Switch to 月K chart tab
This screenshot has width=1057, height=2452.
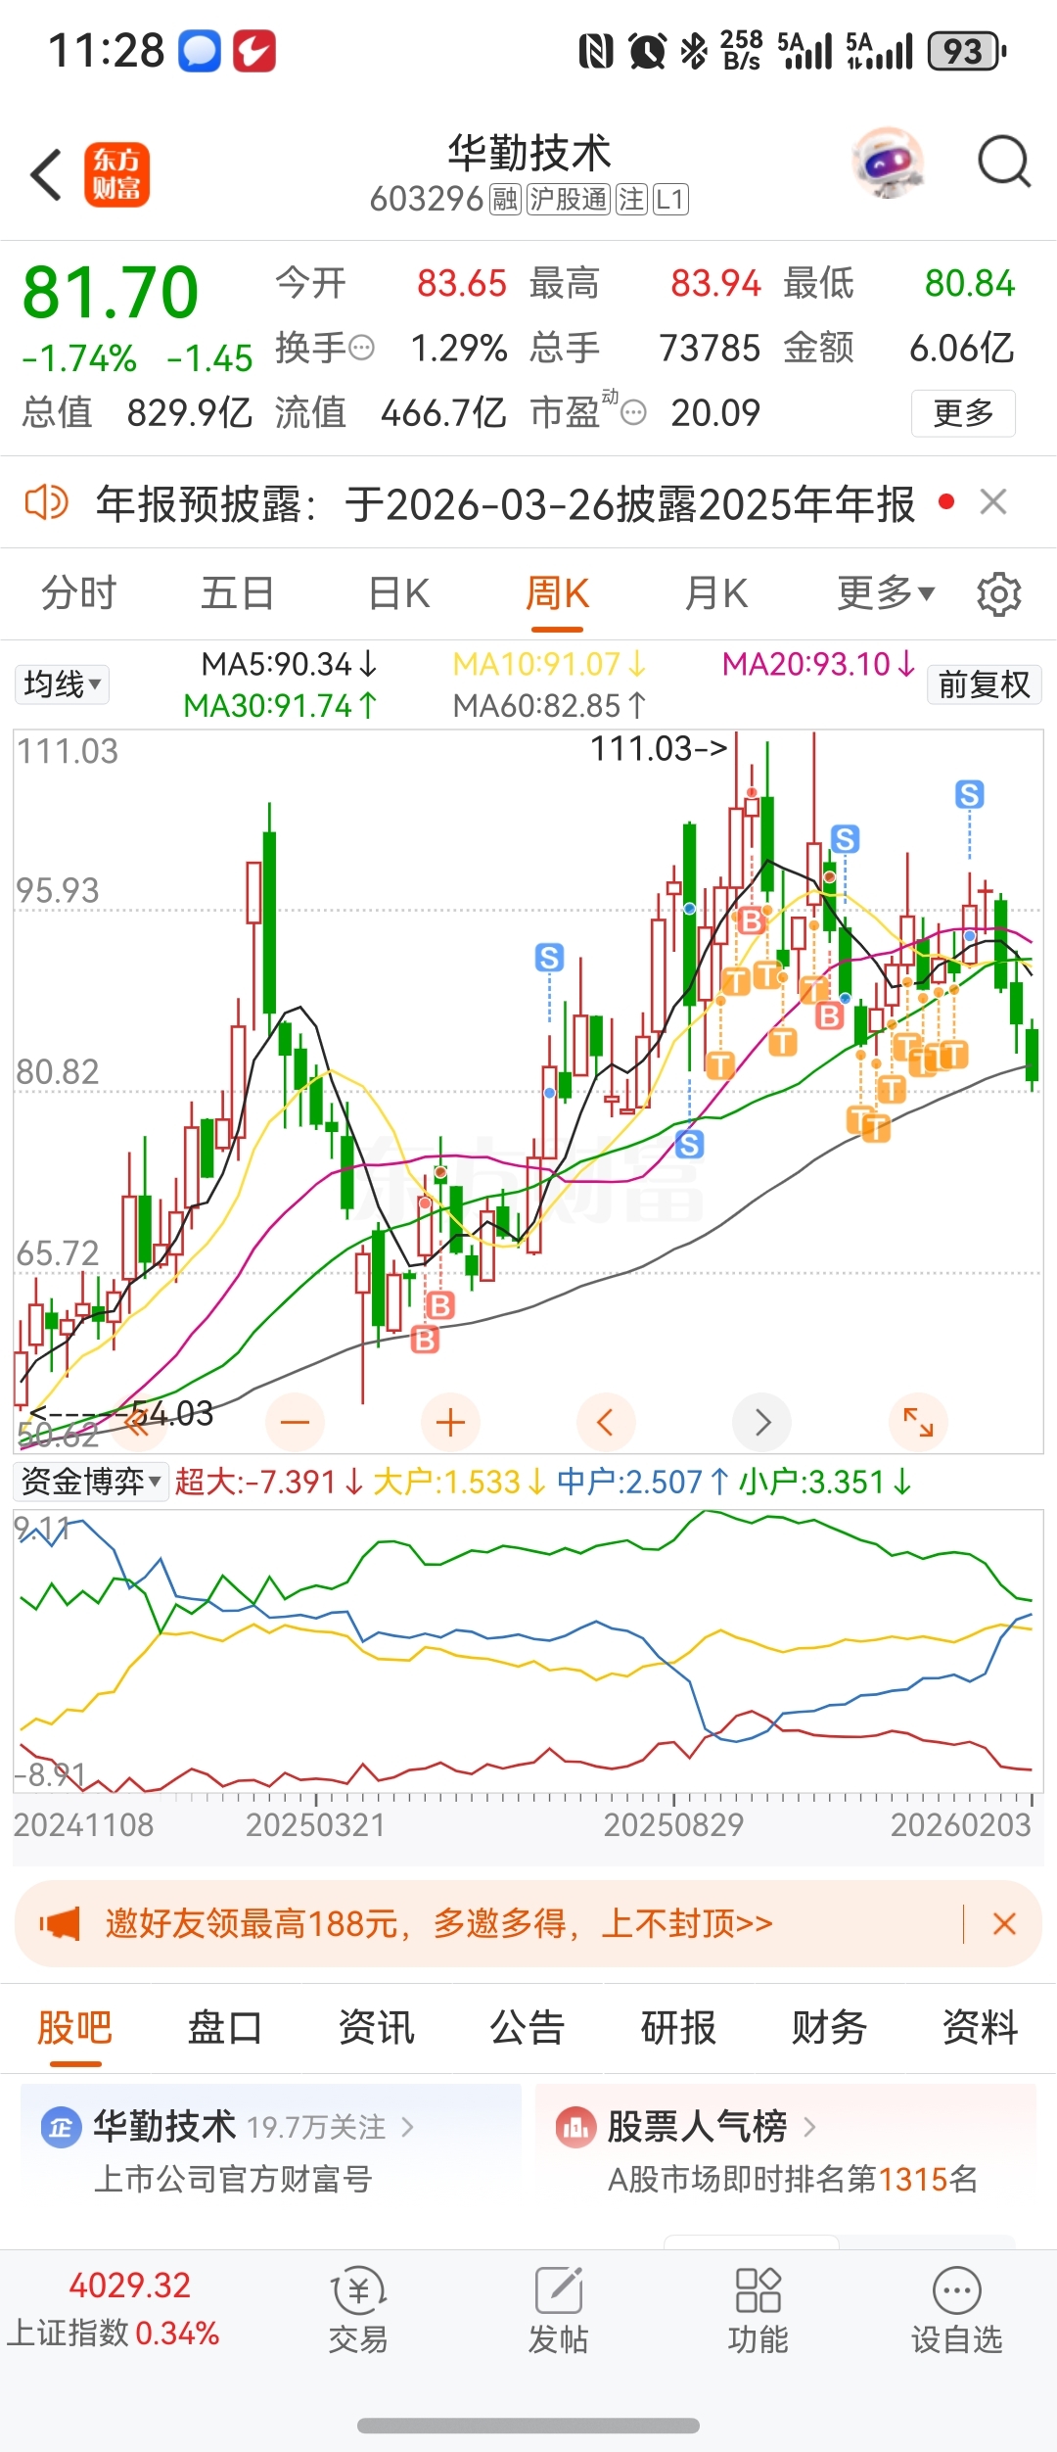tap(716, 593)
